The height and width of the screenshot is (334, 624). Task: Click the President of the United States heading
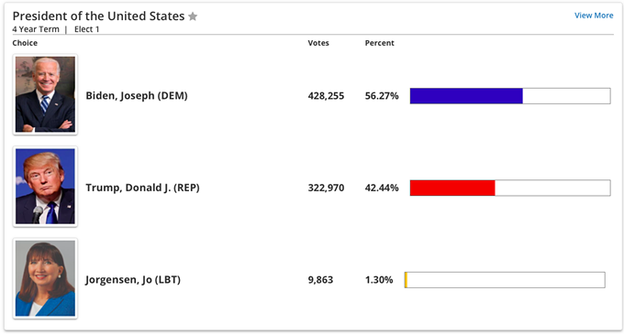(x=99, y=16)
